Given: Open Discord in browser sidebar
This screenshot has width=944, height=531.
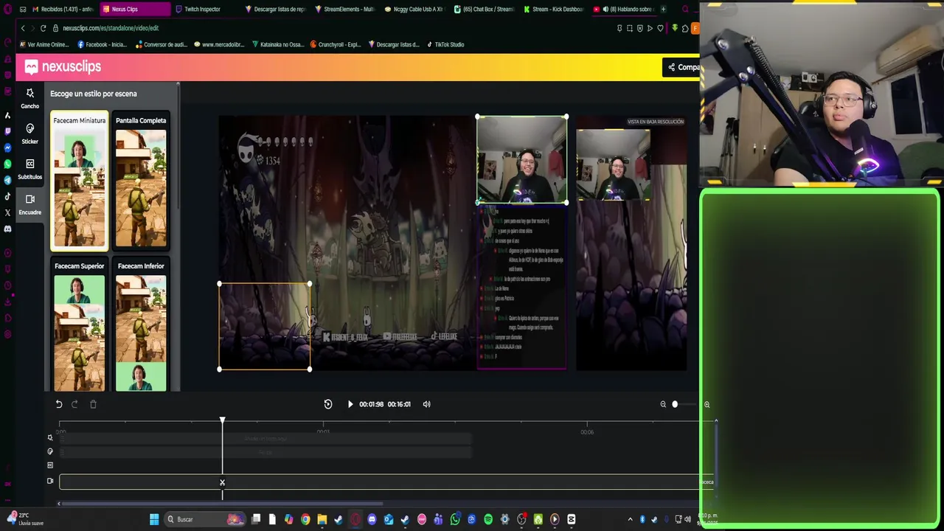Looking at the screenshot, I should (x=7, y=229).
